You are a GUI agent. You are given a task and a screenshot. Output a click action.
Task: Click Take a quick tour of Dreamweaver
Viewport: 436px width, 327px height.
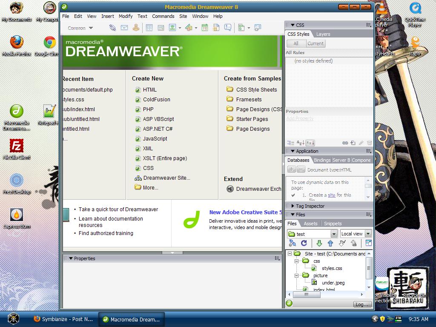coord(118,209)
